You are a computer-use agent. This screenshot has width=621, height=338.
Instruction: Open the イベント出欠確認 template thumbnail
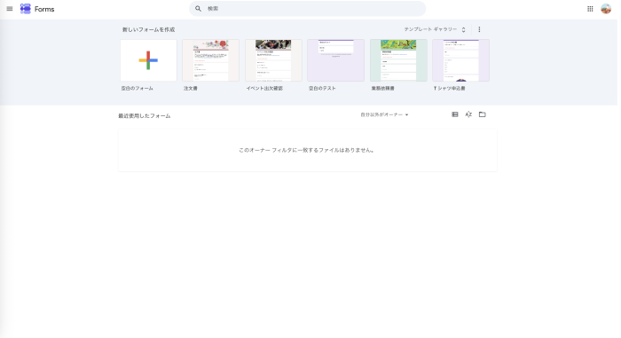pos(273,60)
